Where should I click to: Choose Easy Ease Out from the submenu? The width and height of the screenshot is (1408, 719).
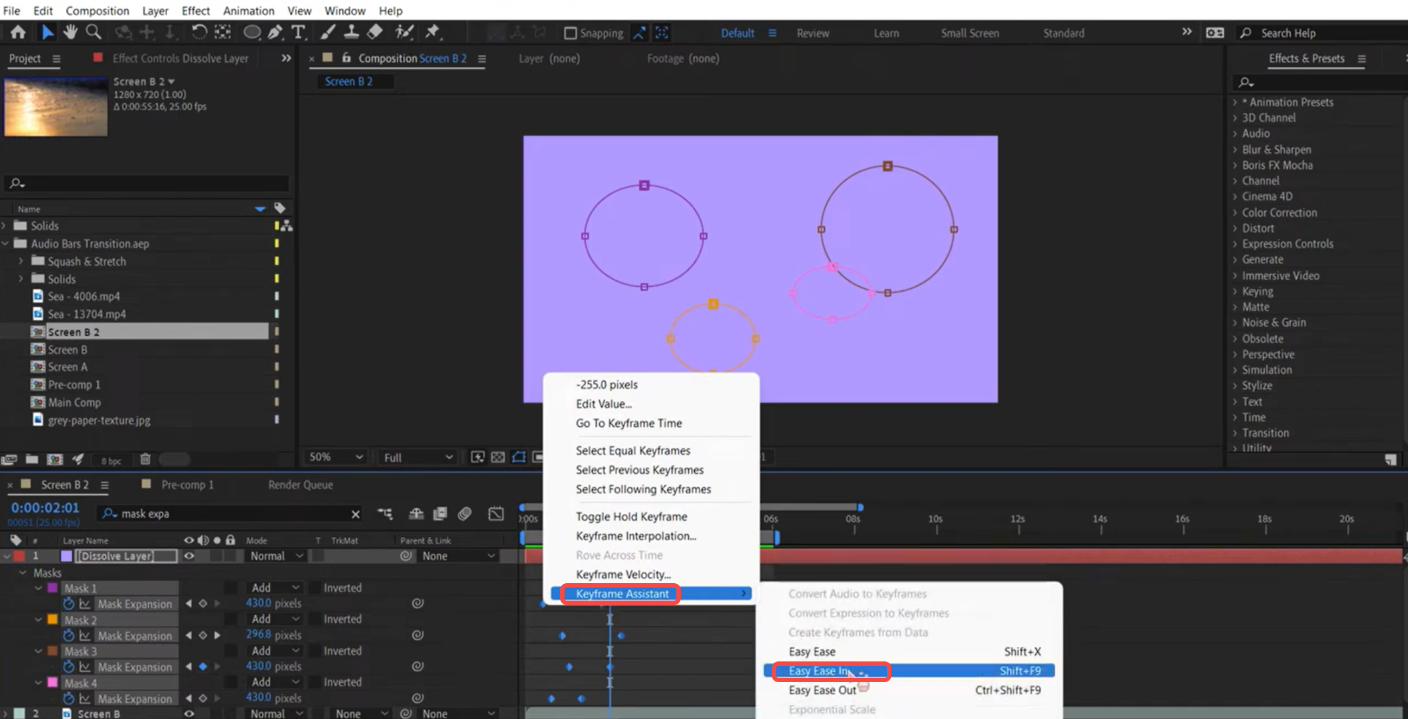point(822,690)
